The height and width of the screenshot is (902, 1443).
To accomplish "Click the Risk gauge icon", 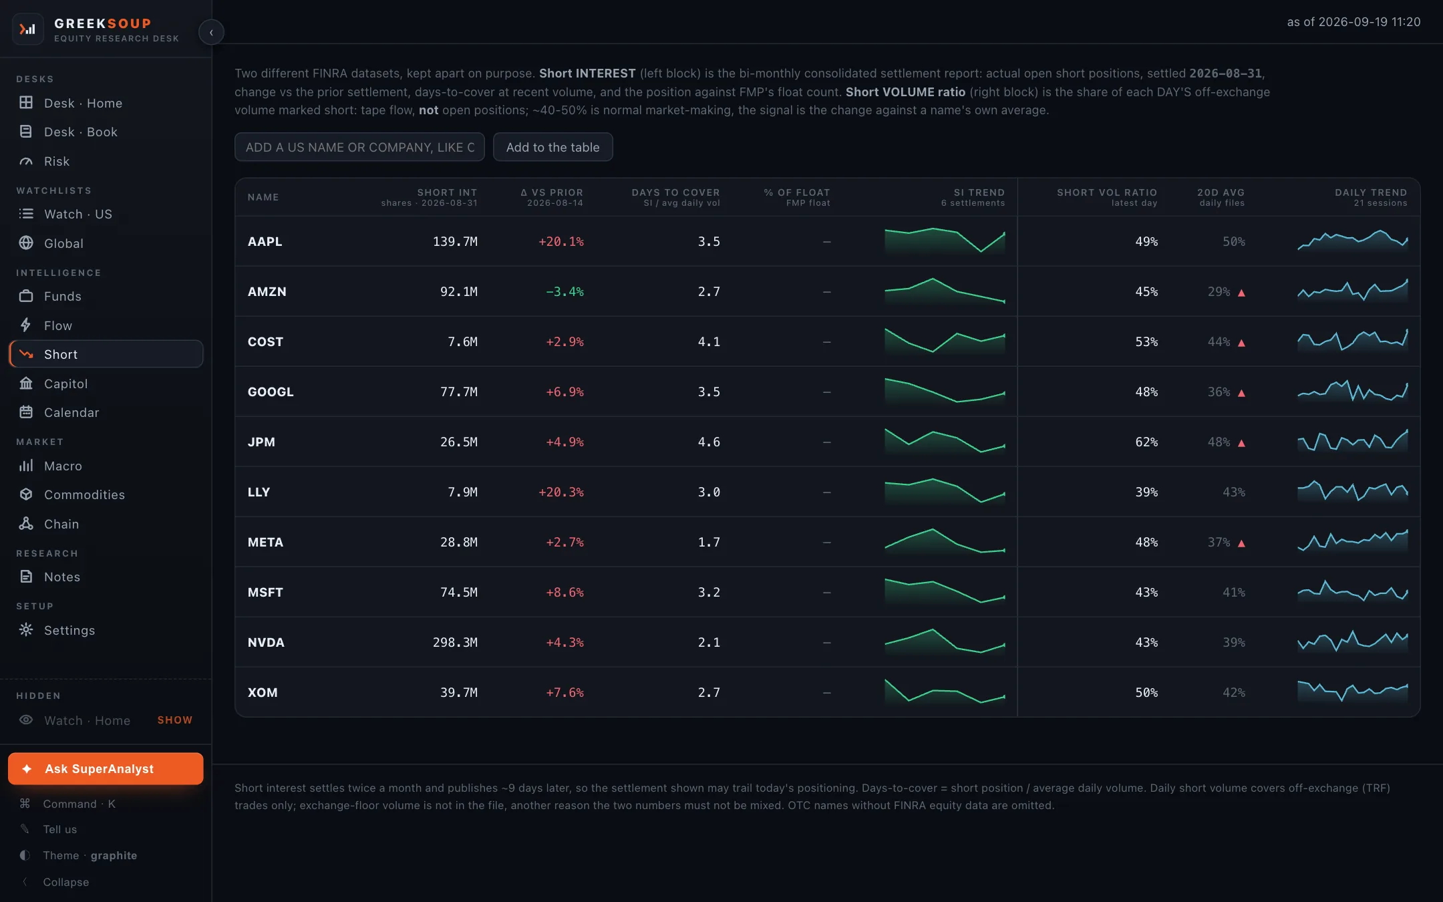I will coord(26,161).
